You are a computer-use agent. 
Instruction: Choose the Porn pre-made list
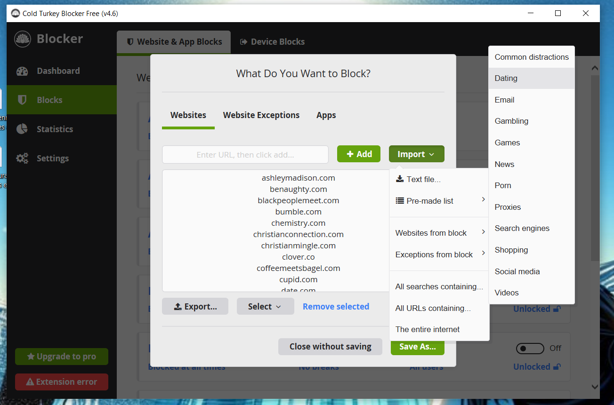[x=532, y=185]
